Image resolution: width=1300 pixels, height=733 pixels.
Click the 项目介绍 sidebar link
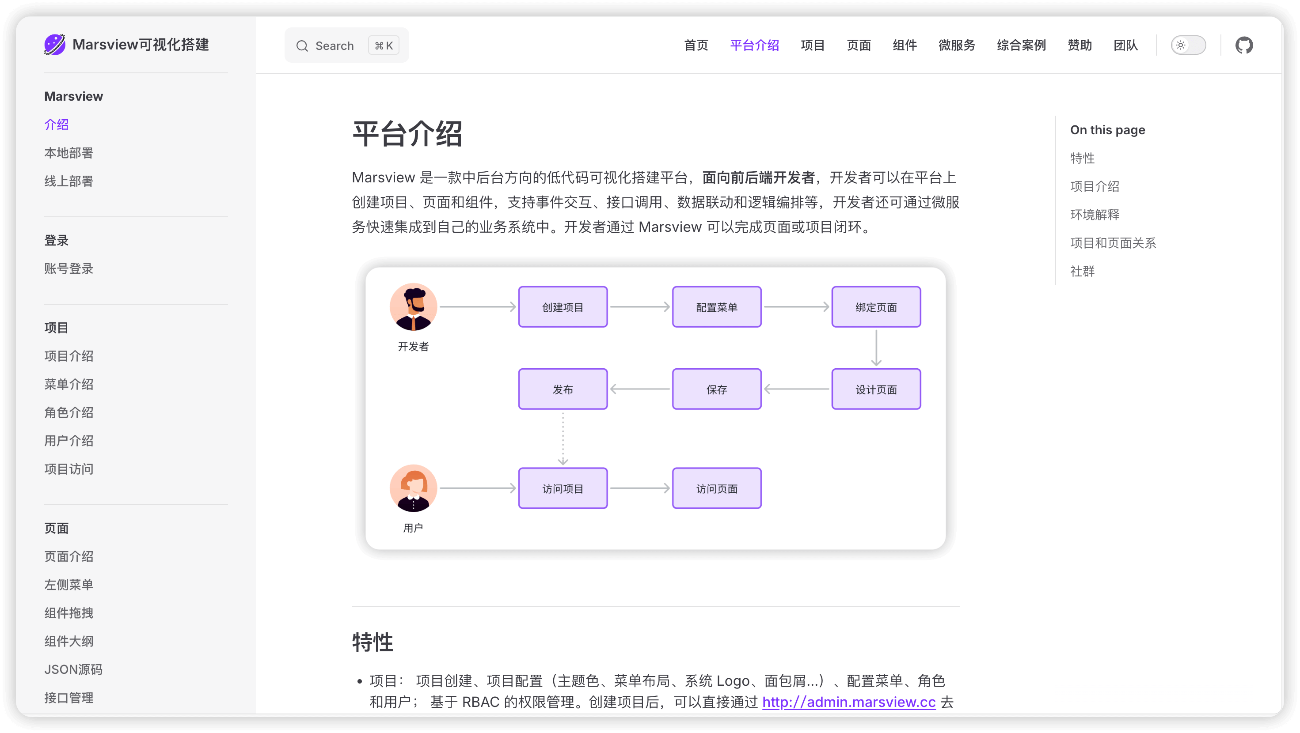tap(69, 356)
